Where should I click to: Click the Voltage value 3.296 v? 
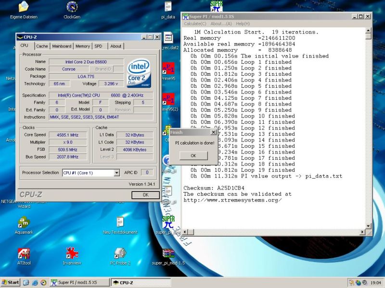pos(111,84)
